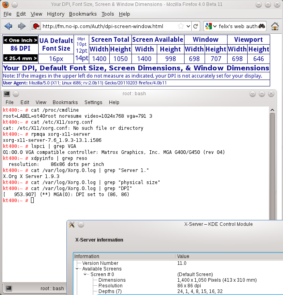Click the Information column header
The width and height of the screenshot is (283, 295).
pyautogui.click(x=87, y=256)
